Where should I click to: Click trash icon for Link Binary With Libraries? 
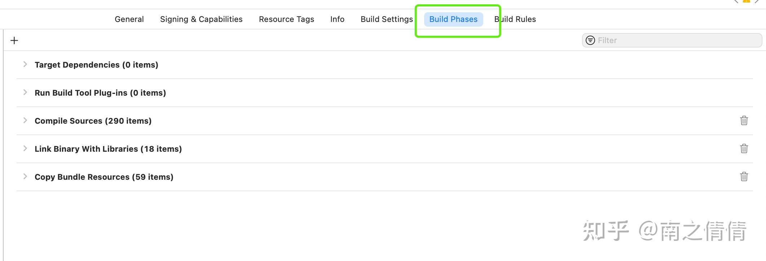744,148
